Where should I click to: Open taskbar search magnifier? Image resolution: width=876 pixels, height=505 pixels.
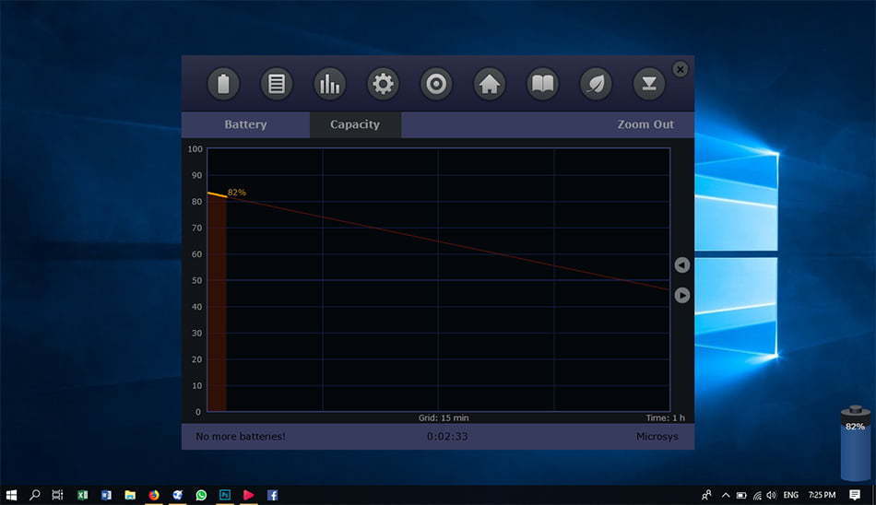click(x=35, y=495)
